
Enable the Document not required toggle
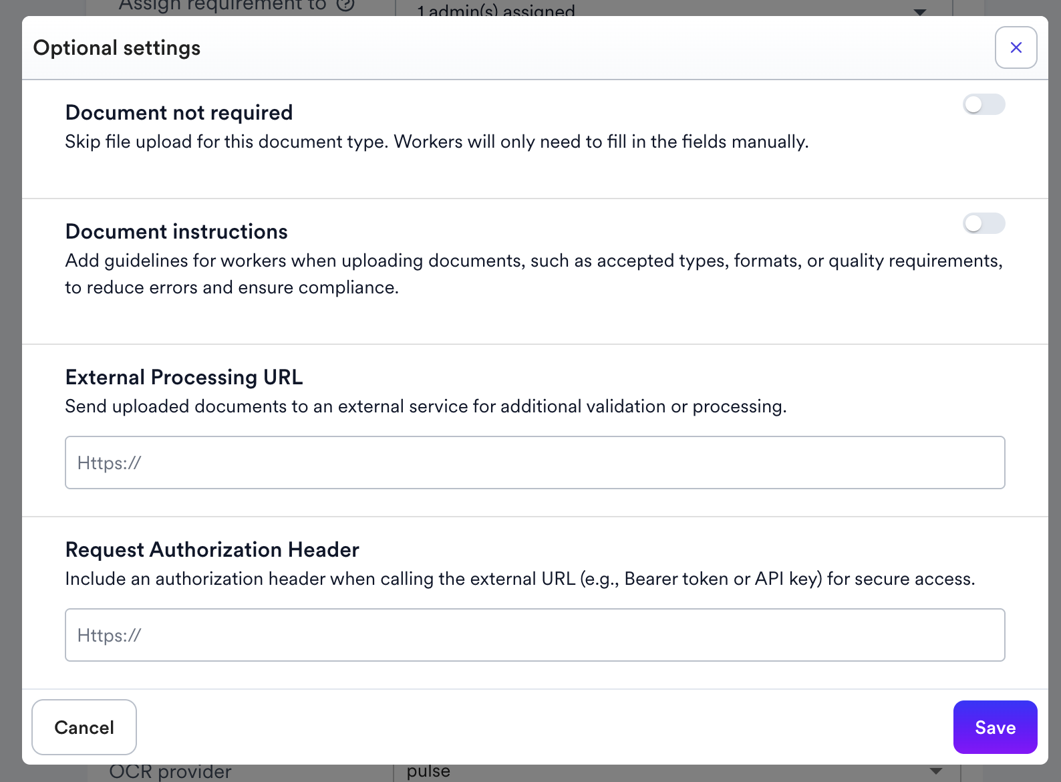[983, 104]
